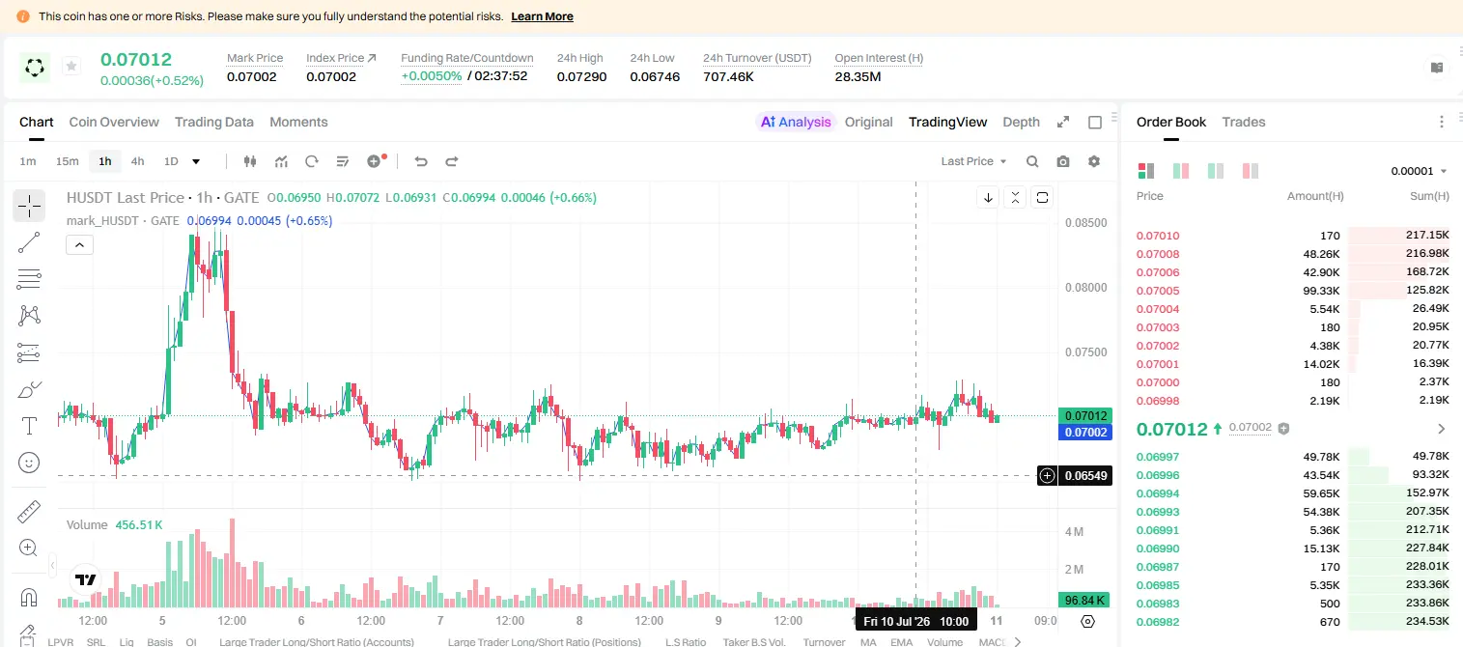
Task: Open the 0.00001 price precision dropdown
Action: [x=1419, y=171]
